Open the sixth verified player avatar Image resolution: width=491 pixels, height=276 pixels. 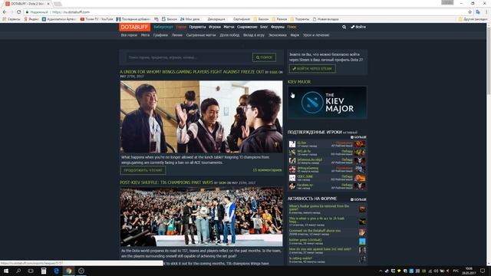(292, 186)
